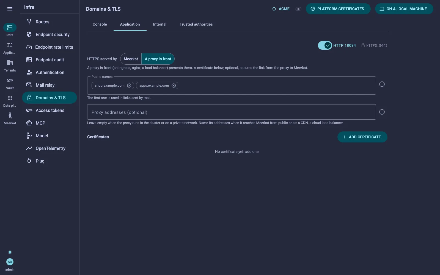The height and width of the screenshot is (275, 440).
Task: Open MCP in the sidebar
Action: pyautogui.click(x=50, y=123)
